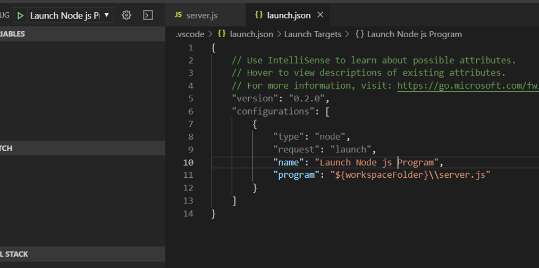Viewport: 539px width, 268px height.
Task: Click the comment about IntelliSense on line 2
Action: click(374, 60)
